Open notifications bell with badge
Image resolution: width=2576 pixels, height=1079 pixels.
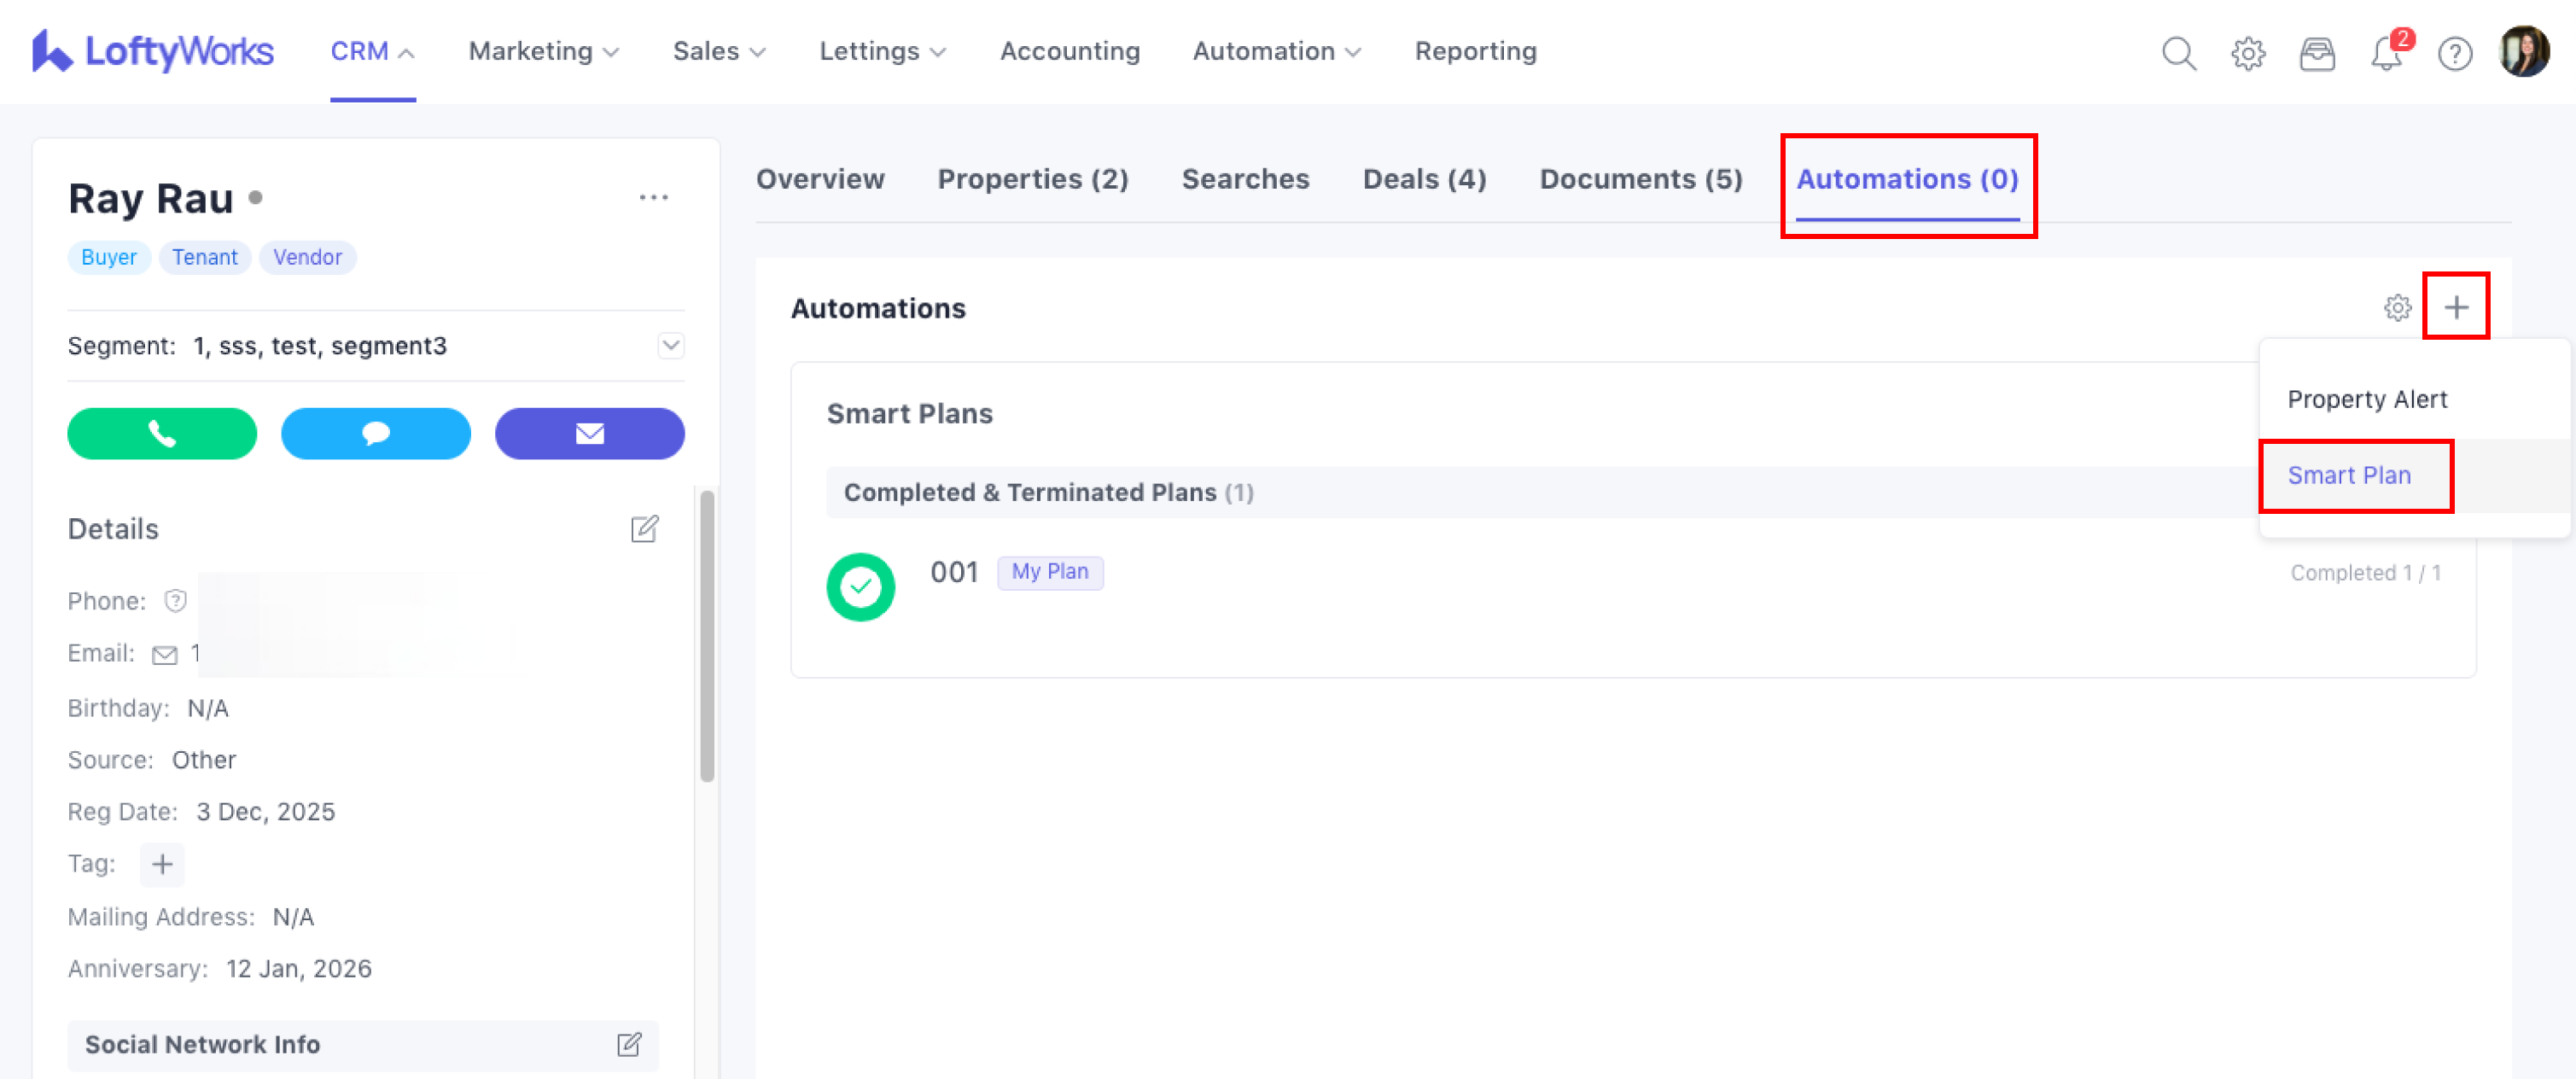click(2386, 52)
